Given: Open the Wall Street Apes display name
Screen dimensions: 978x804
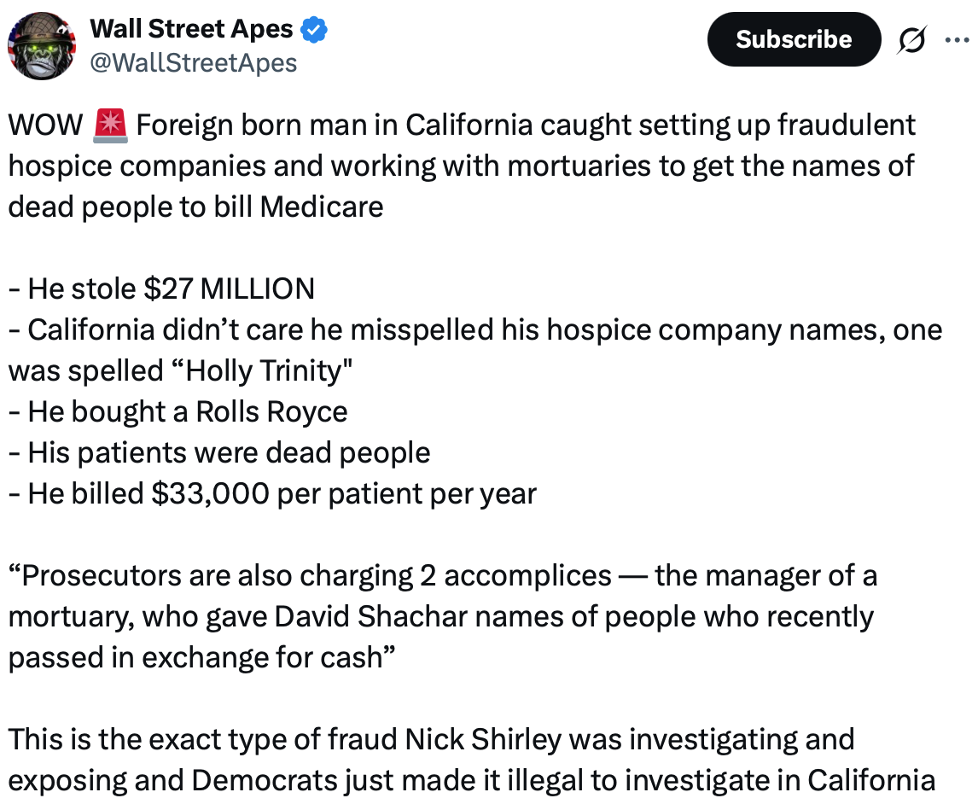Looking at the screenshot, I should [x=191, y=29].
